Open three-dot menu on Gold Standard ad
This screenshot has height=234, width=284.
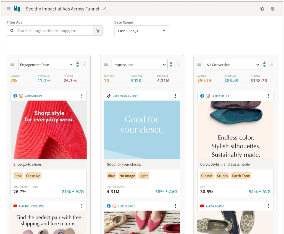[82, 96]
